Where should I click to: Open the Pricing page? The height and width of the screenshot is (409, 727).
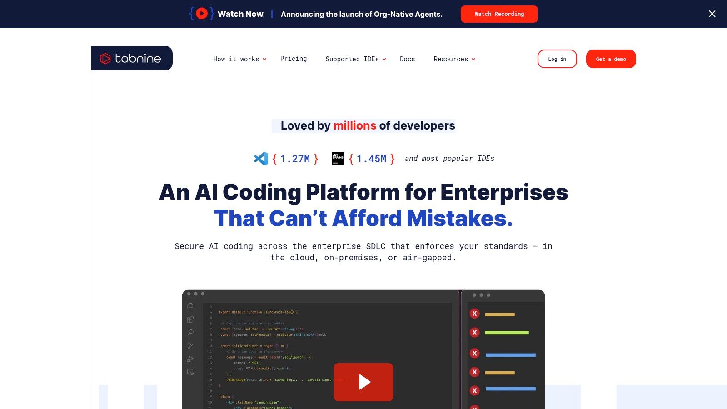294,59
